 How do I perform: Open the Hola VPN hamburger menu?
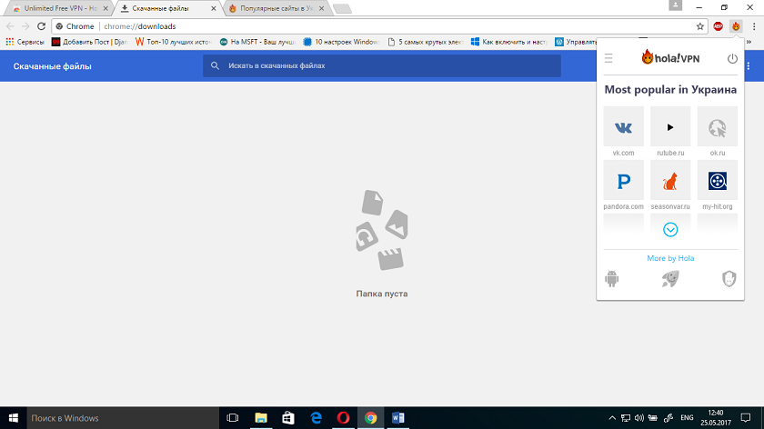click(608, 59)
